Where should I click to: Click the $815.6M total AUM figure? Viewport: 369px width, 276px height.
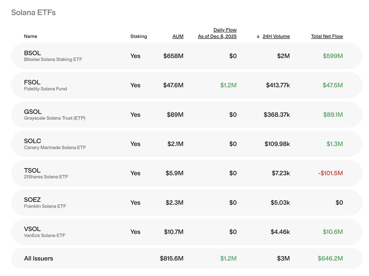coord(172,259)
